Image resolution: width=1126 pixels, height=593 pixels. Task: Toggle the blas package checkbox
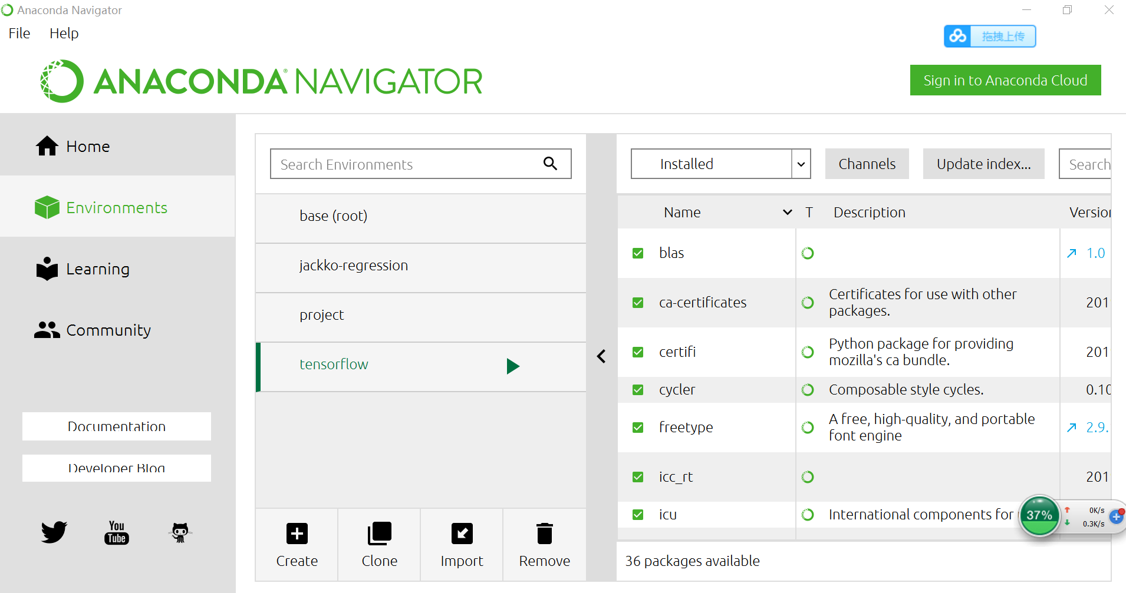click(x=638, y=253)
